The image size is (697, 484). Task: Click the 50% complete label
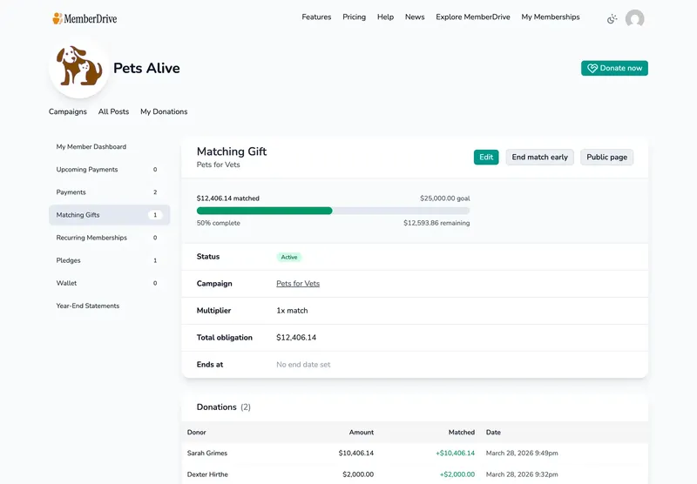pyautogui.click(x=219, y=223)
